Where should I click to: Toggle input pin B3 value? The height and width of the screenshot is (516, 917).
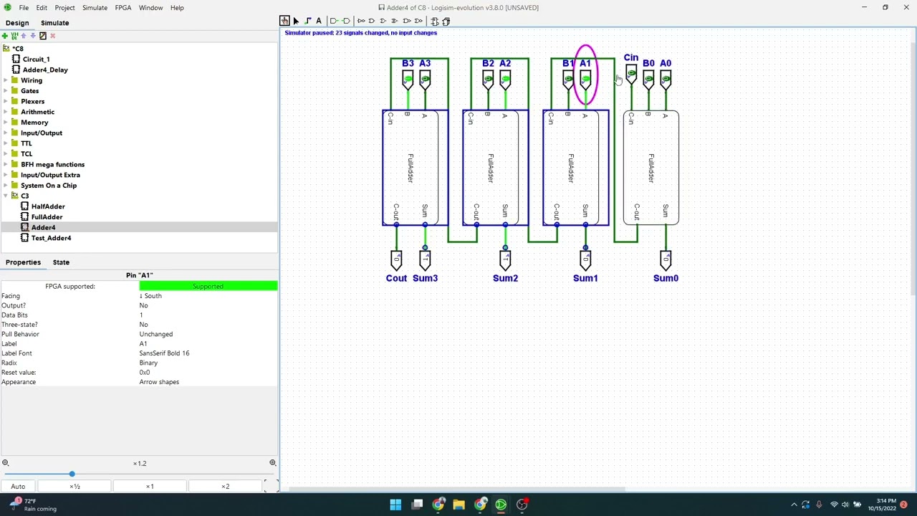click(x=408, y=78)
